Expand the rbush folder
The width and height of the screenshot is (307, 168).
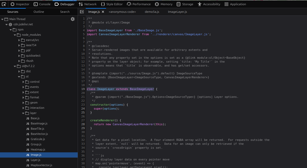(19, 61)
